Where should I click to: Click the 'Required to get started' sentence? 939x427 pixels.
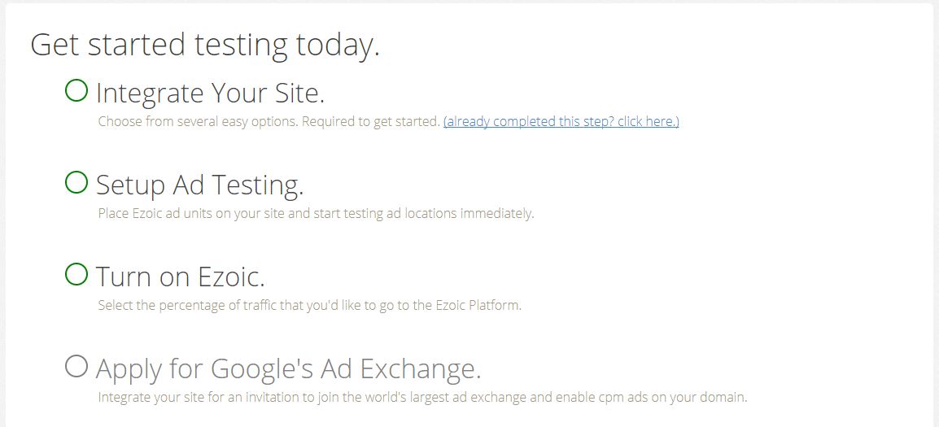click(x=371, y=121)
